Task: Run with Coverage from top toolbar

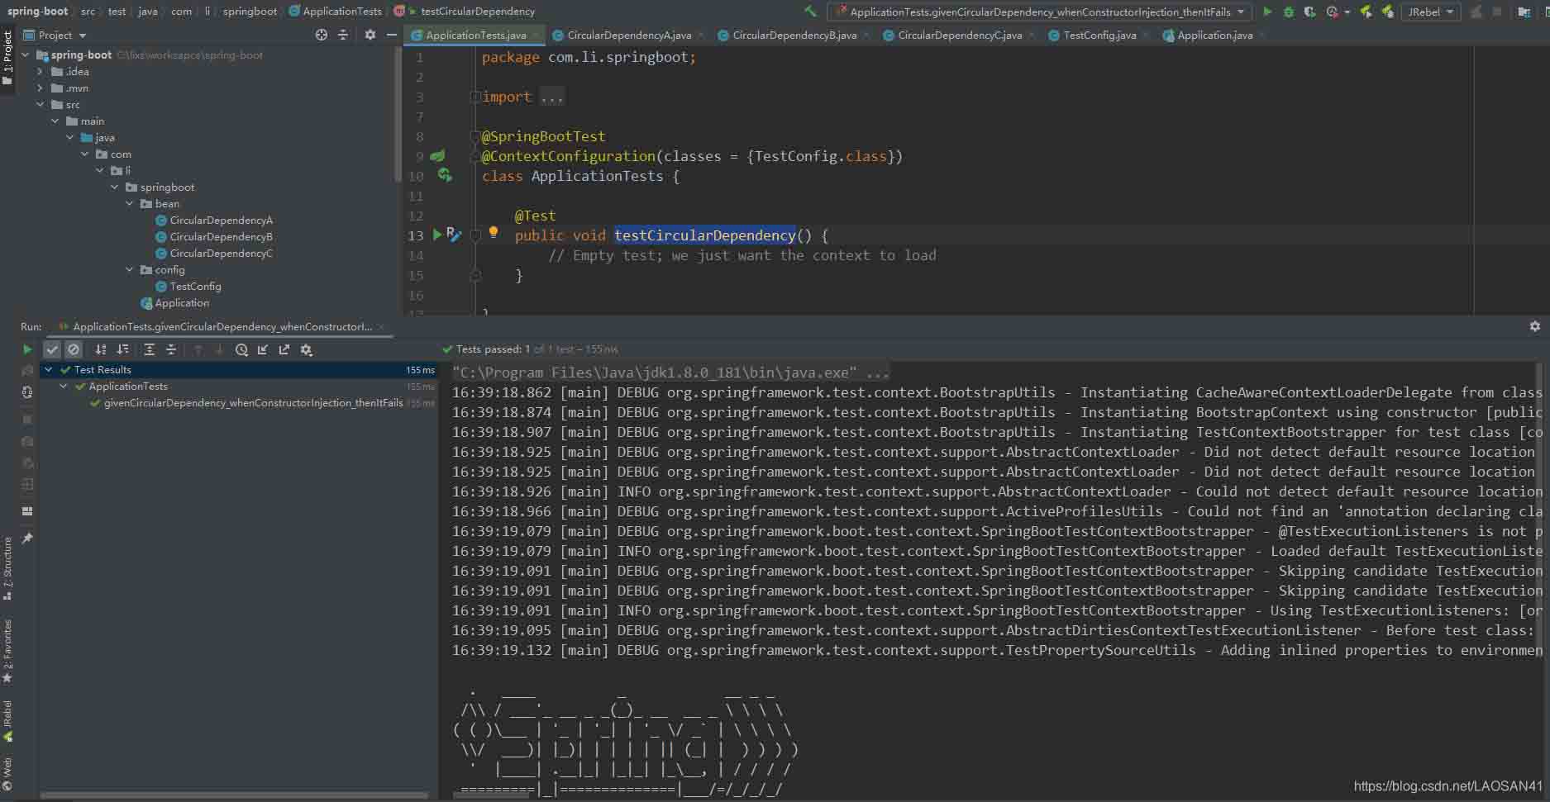Action: [x=1310, y=12]
